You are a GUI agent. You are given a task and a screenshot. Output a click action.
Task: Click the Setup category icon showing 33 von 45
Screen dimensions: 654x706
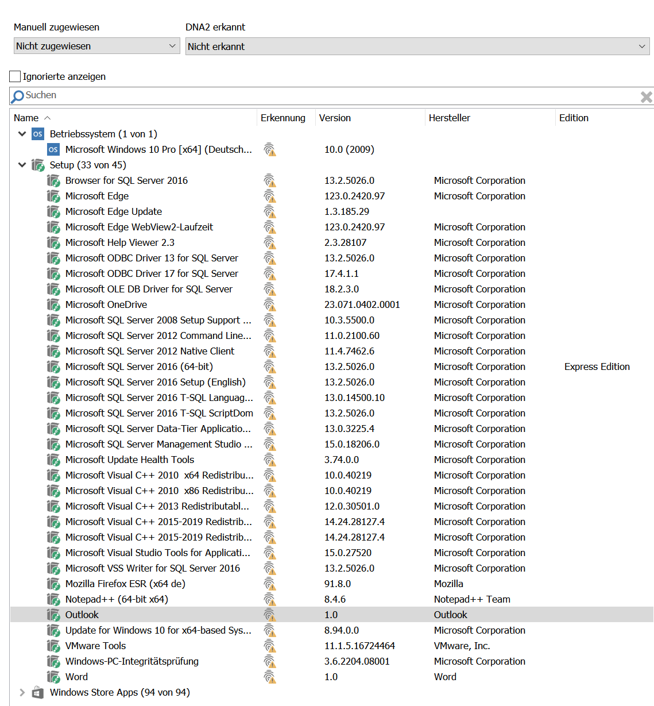[x=37, y=165]
